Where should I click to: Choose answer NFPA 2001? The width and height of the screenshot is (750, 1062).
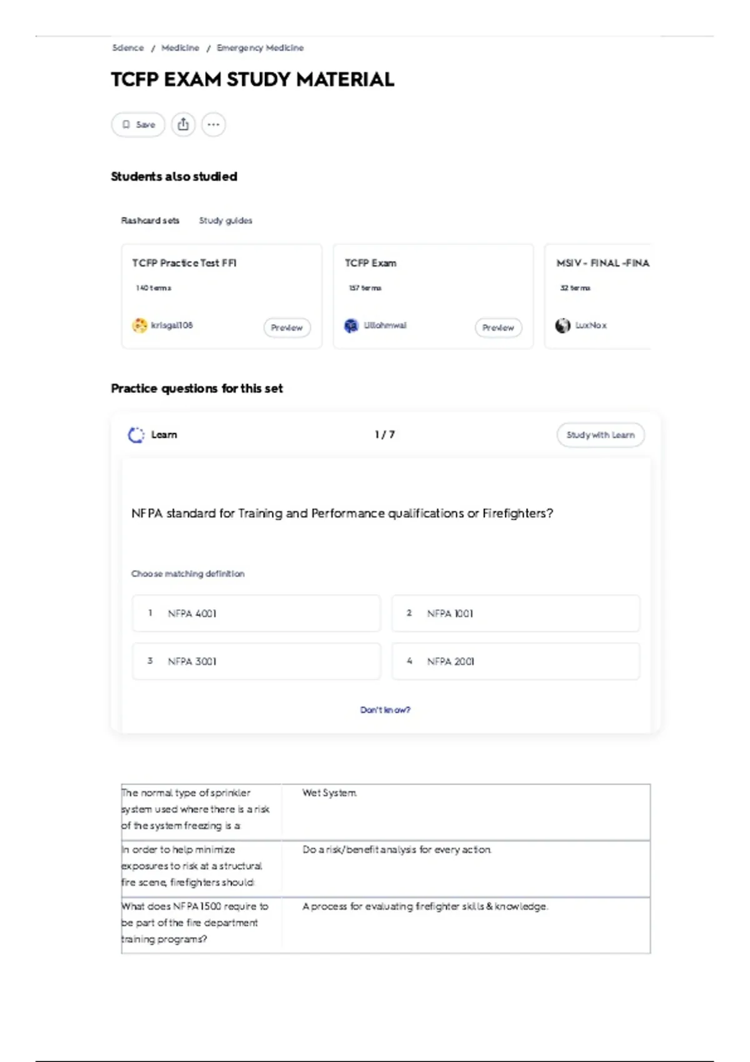coord(516,661)
